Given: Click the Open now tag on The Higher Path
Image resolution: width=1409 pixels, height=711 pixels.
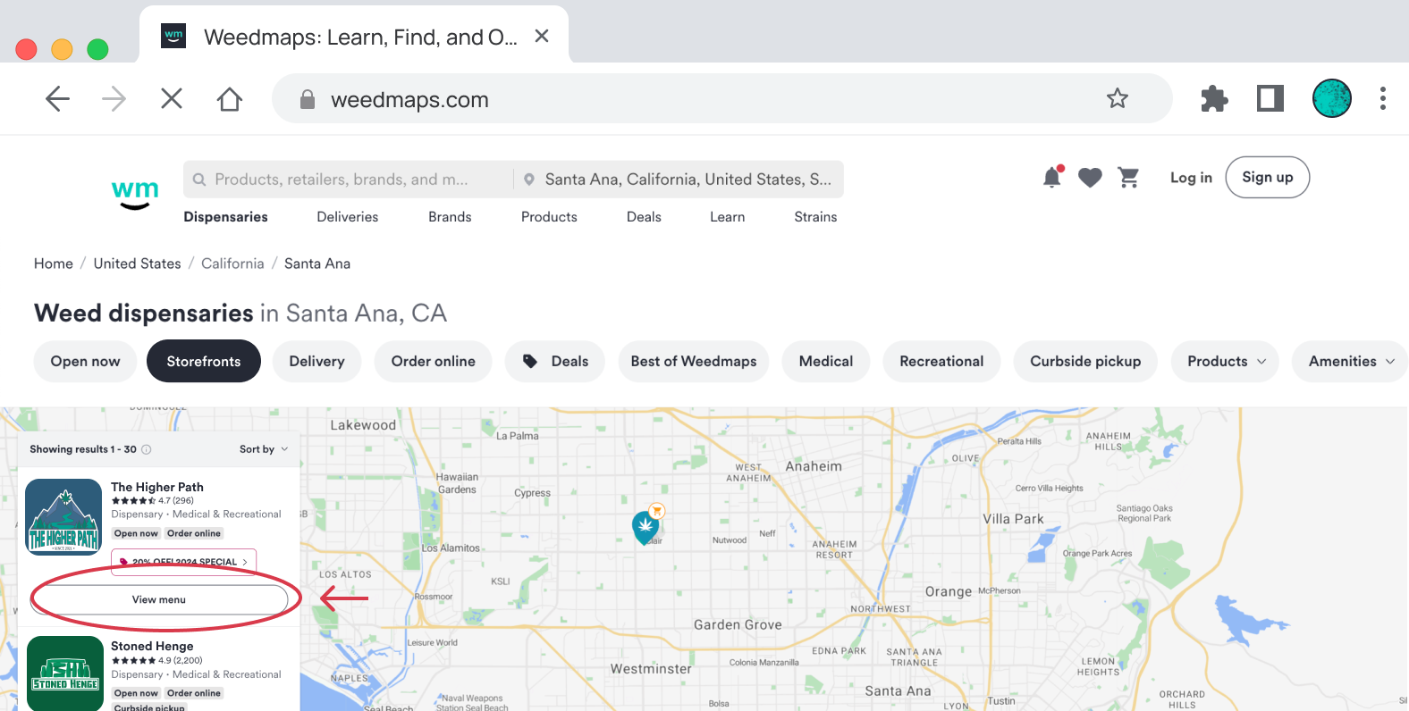Looking at the screenshot, I should (x=136, y=533).
